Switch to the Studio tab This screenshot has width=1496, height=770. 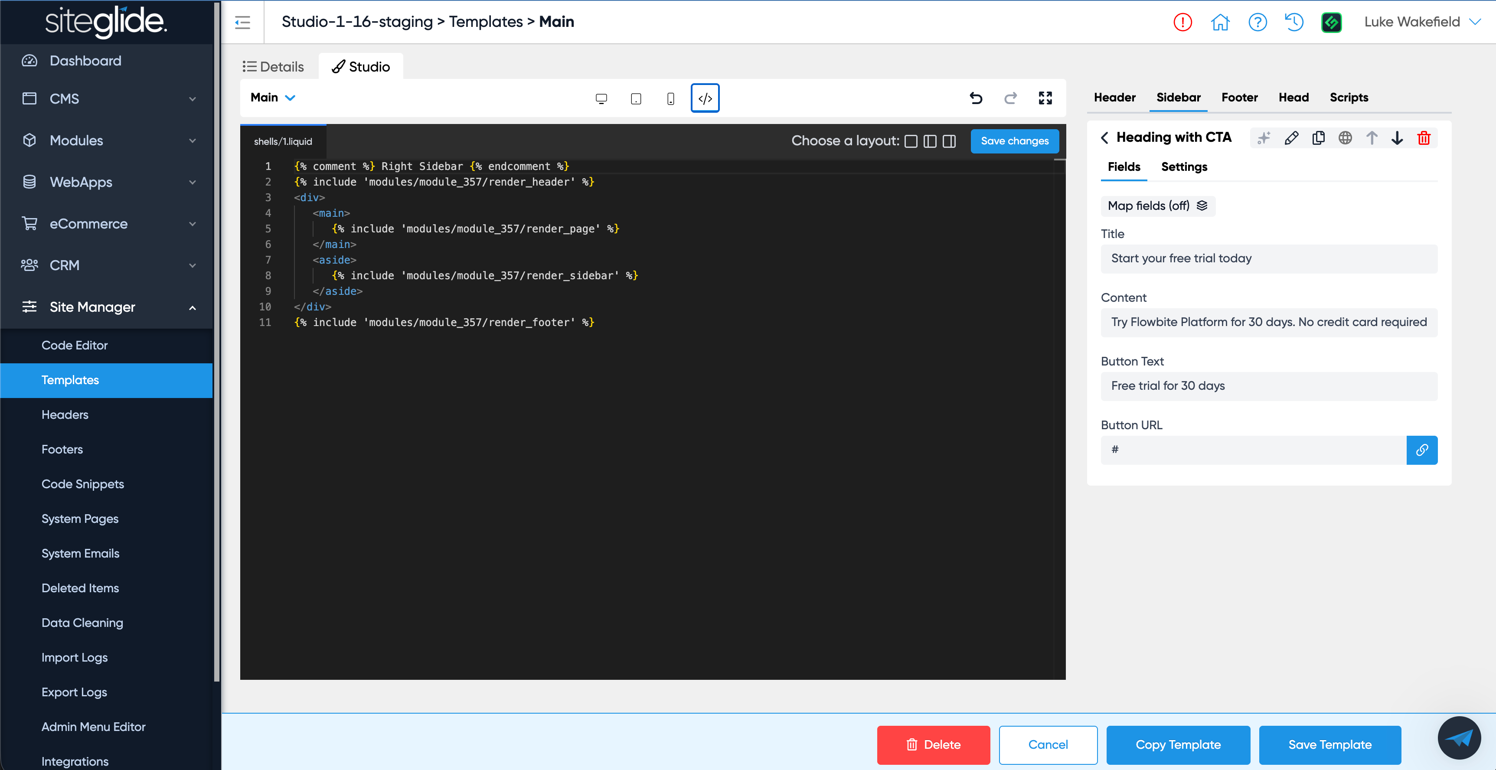(x=361, y=67)
